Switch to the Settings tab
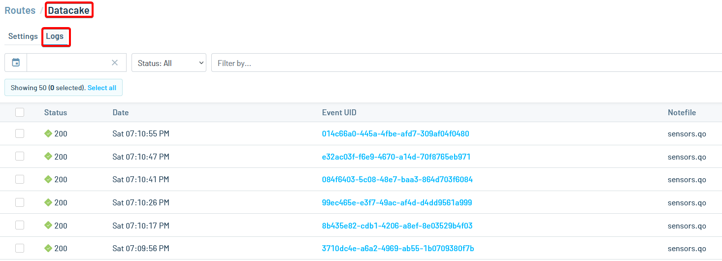The width and height of the screenshot is (722, 261). 23,36
